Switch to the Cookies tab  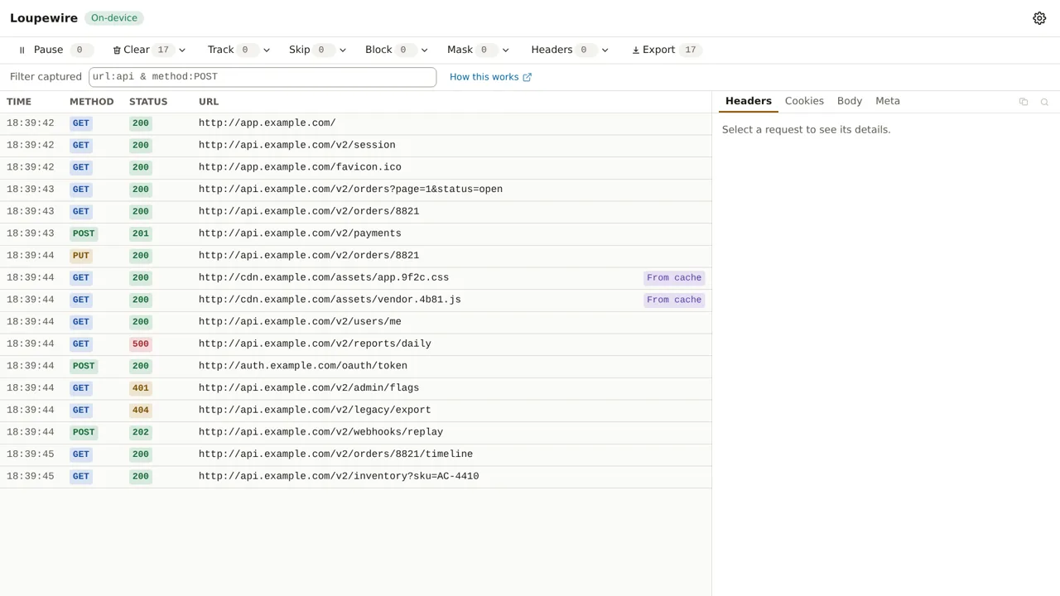(804, 101)
